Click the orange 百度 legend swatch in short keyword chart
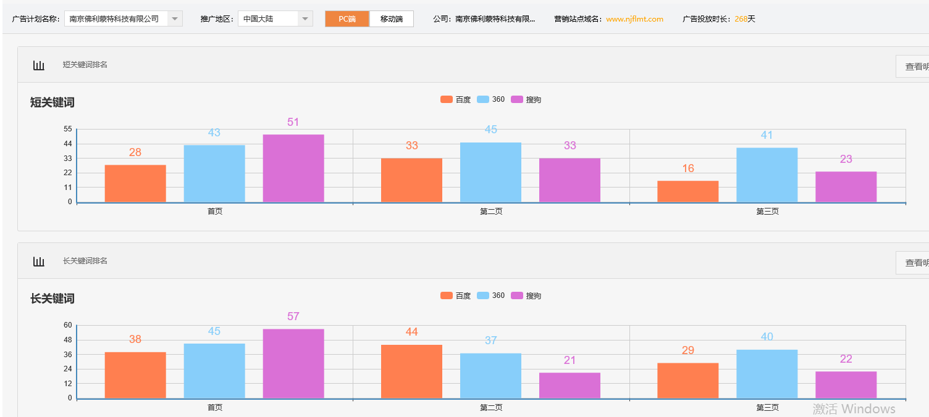The height and width of the screenshot is (417, 929). pos(446,99)
